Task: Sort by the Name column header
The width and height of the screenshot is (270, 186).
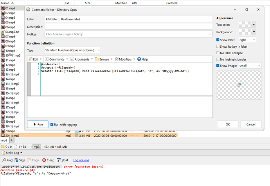Action: pyautogui.click(x=32, y=3)
